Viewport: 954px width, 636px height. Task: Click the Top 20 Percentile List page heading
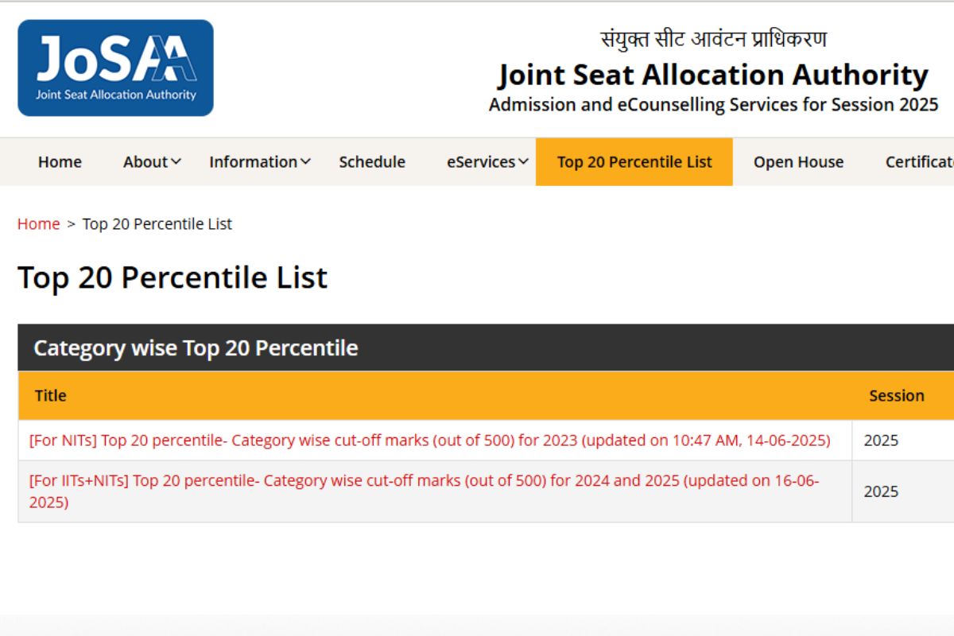[x=173, y=278]
